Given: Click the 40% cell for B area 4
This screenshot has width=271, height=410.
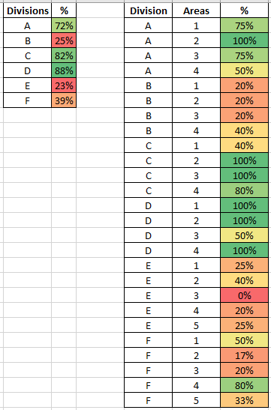Looking at the screenshot, I should click(244, 130).
